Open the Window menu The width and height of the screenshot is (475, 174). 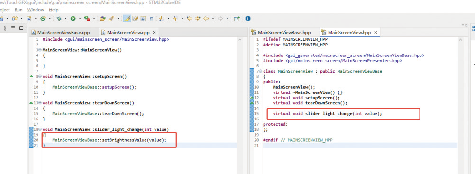(x=36, y=10)
